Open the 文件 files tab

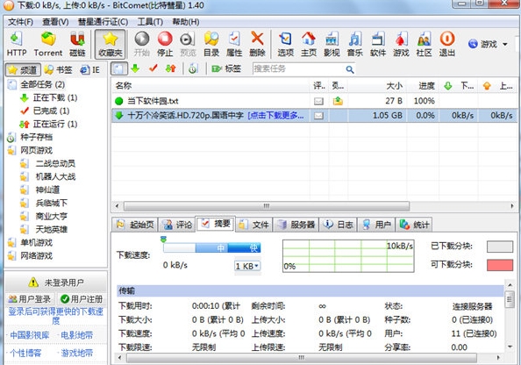pyautogui.click(x=253, y=225)
